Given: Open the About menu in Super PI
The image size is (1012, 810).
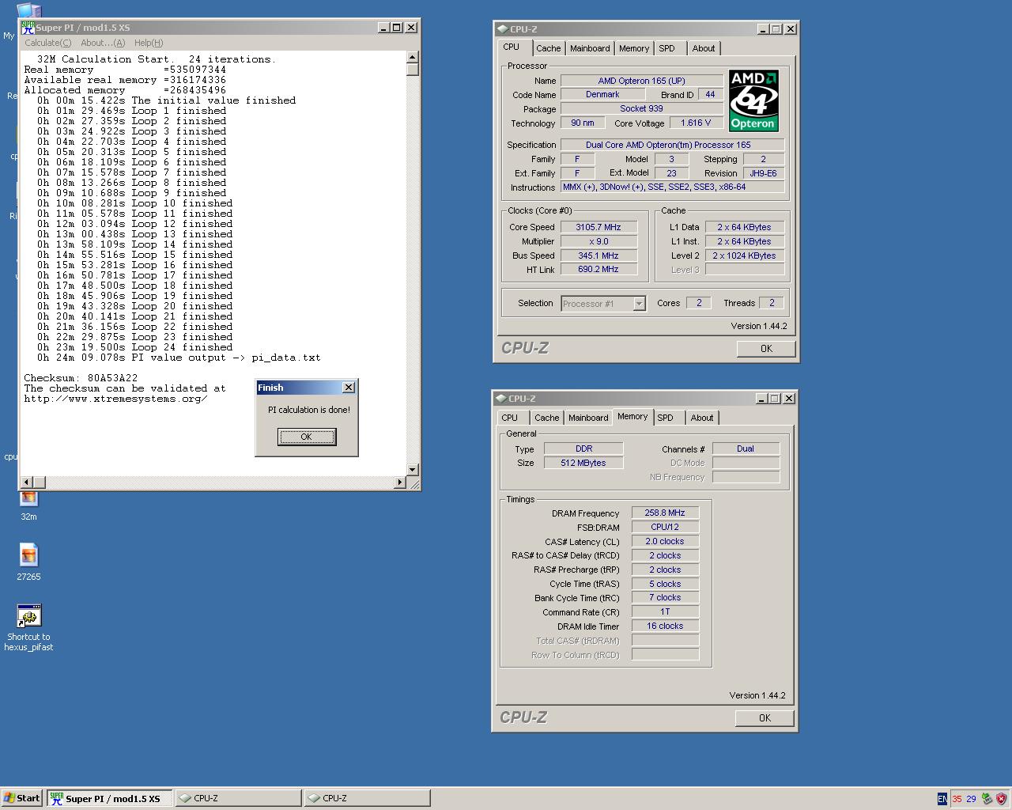Looking at the screenshot, I should coord(103,43).
